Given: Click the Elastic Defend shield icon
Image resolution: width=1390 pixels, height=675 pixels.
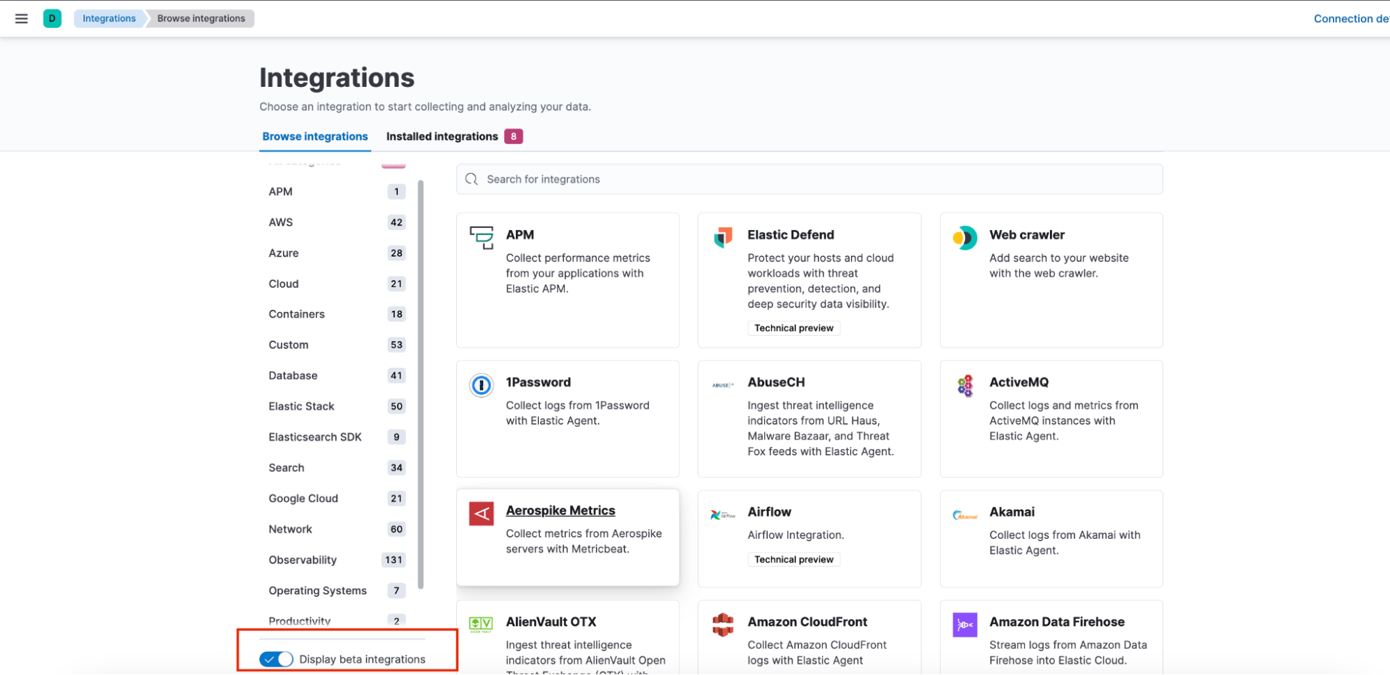Looking at the screenshot, I should point(723,237).
